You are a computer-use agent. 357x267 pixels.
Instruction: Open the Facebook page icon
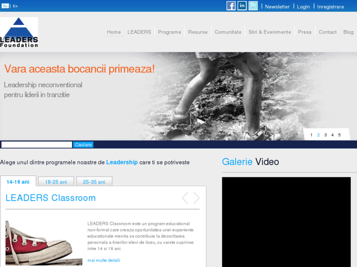(231, 6)
